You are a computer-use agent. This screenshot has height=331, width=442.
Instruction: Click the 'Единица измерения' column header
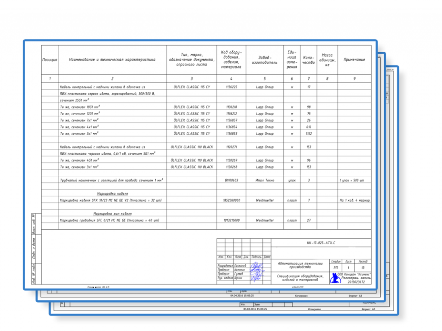[292, 59]
